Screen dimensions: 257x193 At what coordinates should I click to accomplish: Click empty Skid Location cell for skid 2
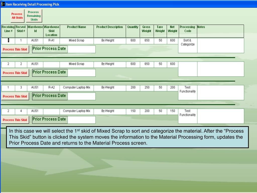coord(51,65)
